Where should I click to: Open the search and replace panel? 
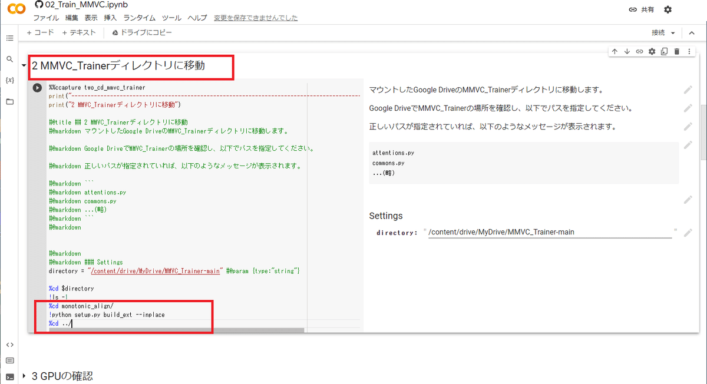9,59
